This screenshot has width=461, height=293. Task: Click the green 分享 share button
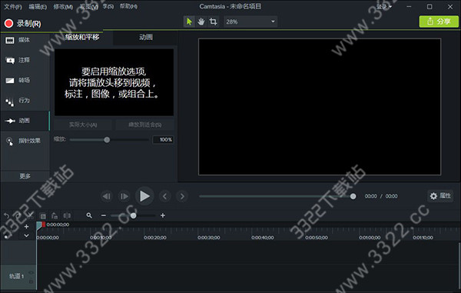point(439,22)
